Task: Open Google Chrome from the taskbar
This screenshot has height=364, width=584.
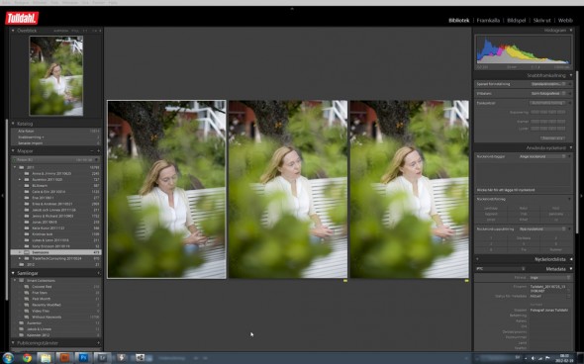Action: pos(27,358)
